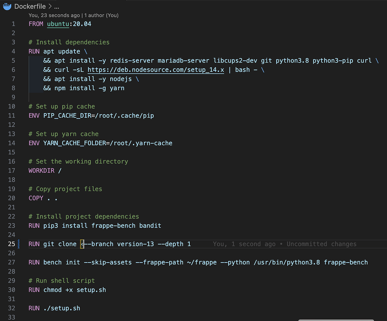Expand the breadcrumb ellipsis after Dockerfile
The image size is (387, 321).
[x=57, y=7]
